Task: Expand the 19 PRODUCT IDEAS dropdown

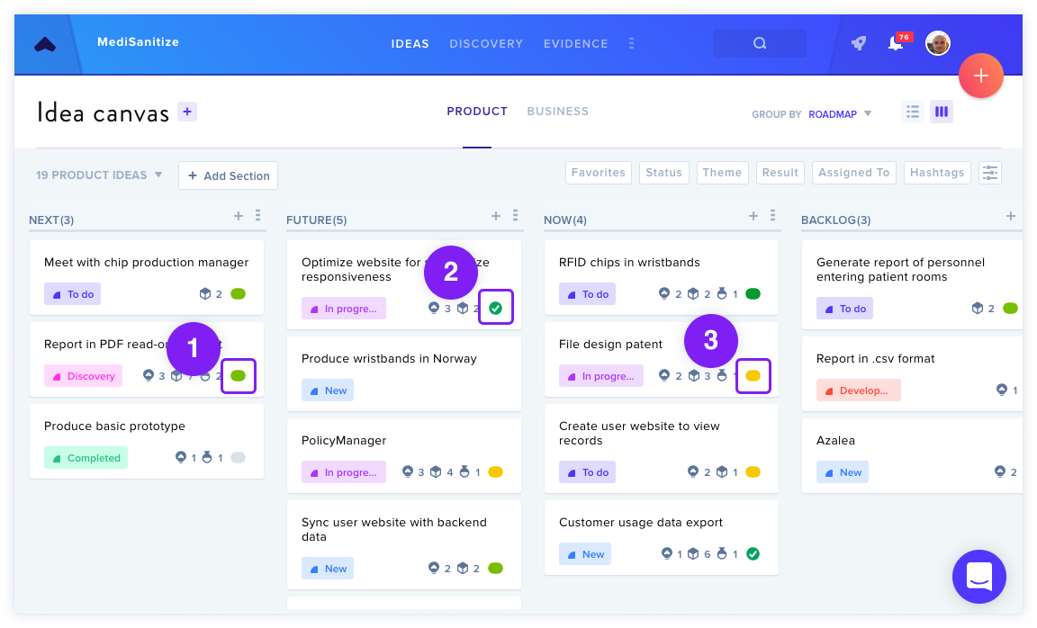Action: pos(98,175)
